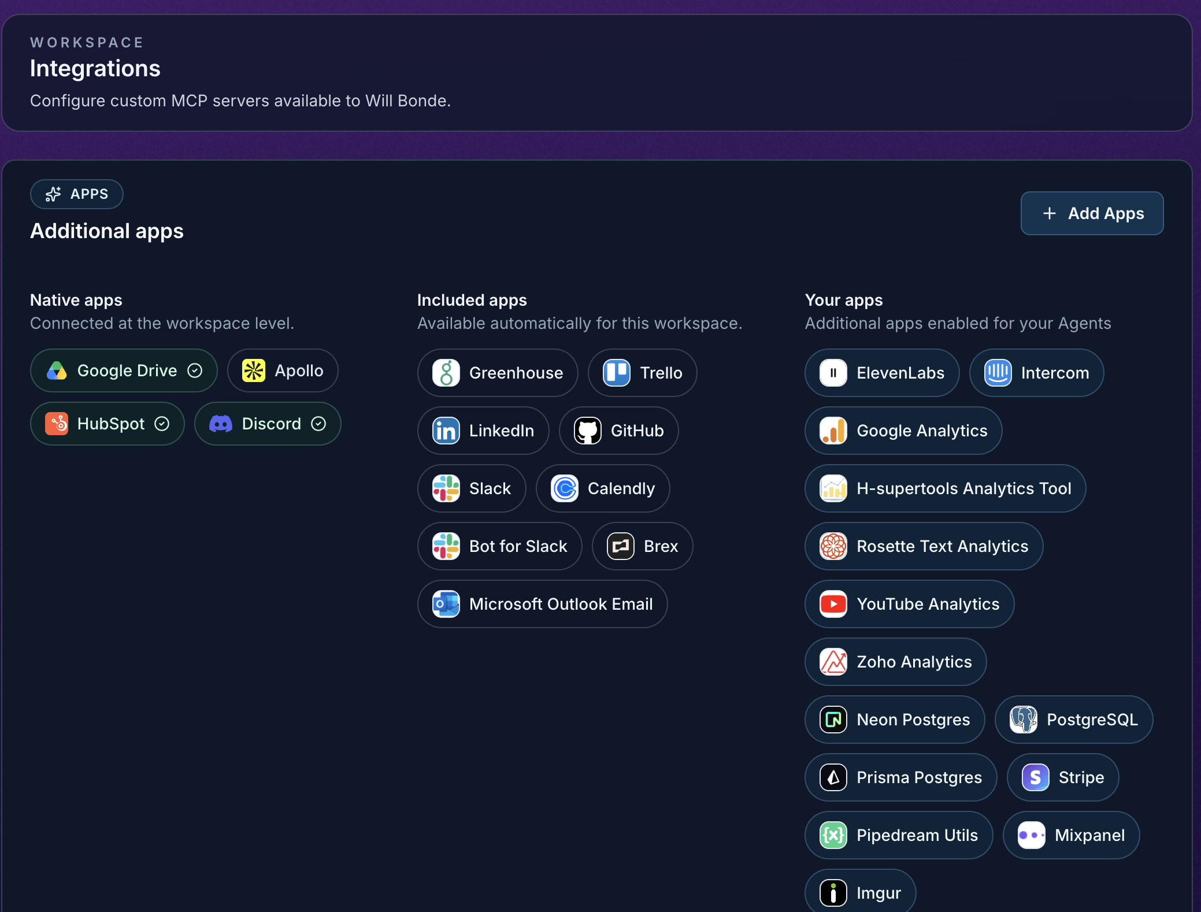Open the HubSpot app label
This screenshot has height=912, width=1201.
pos(111,424)
